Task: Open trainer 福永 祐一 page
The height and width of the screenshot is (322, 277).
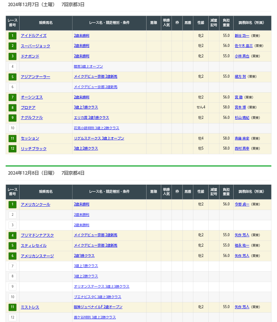Action: [242, 245]
